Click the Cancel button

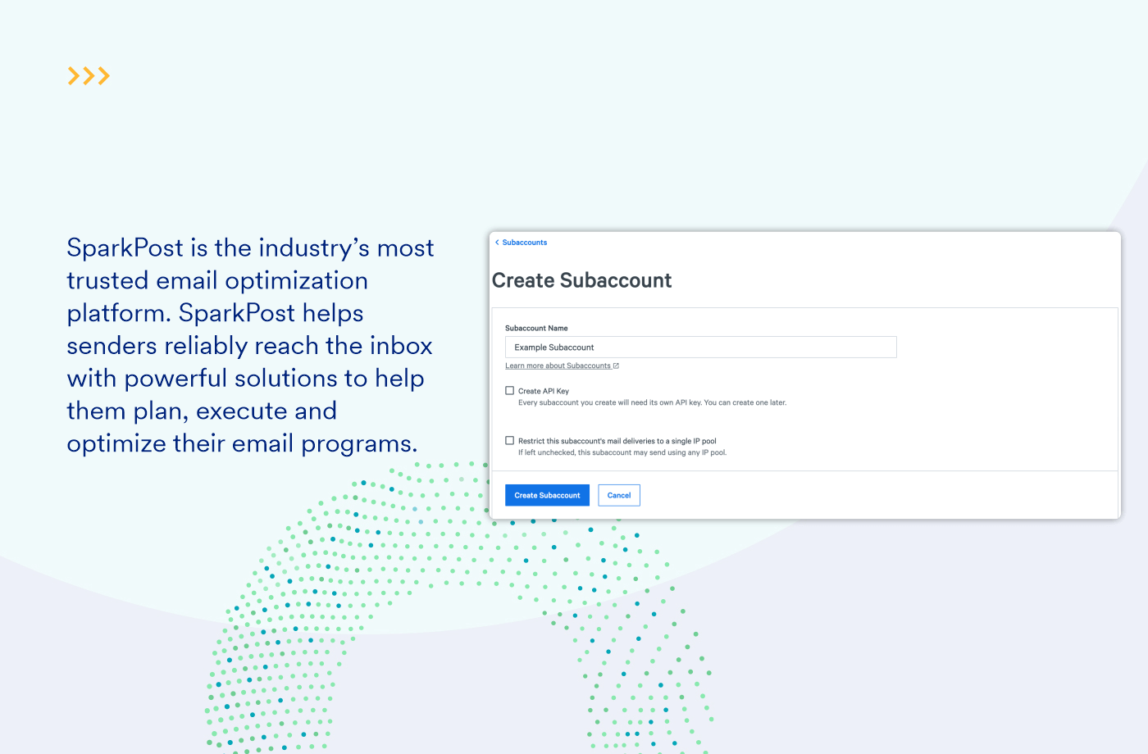(x=618, y=495)
